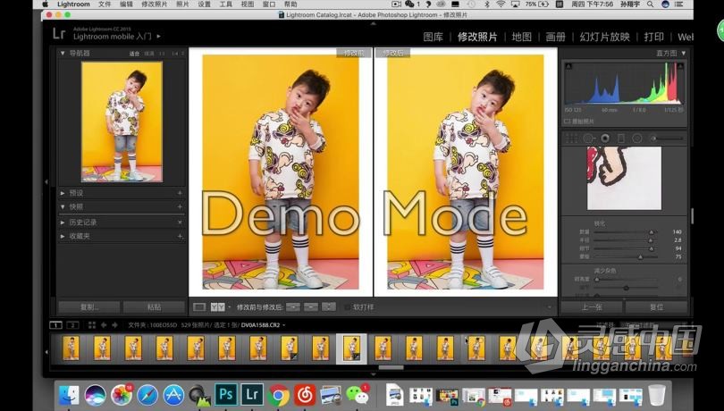Open Safari from the Dock
This screenshot has width=724, height=411.
pyautogui.click(x=147, y=395)
